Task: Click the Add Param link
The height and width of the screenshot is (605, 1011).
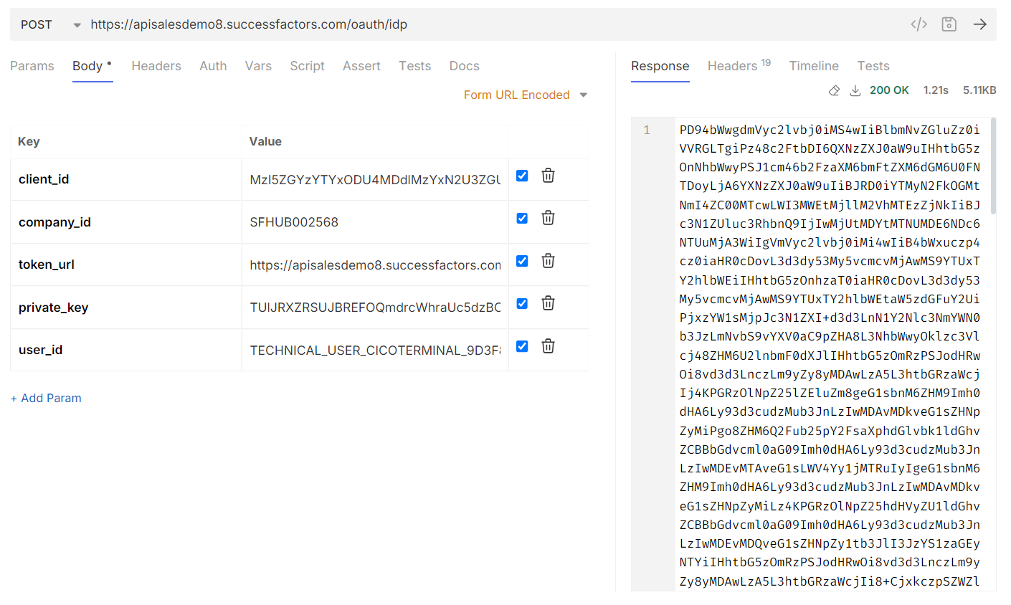Action: point(46,398)
